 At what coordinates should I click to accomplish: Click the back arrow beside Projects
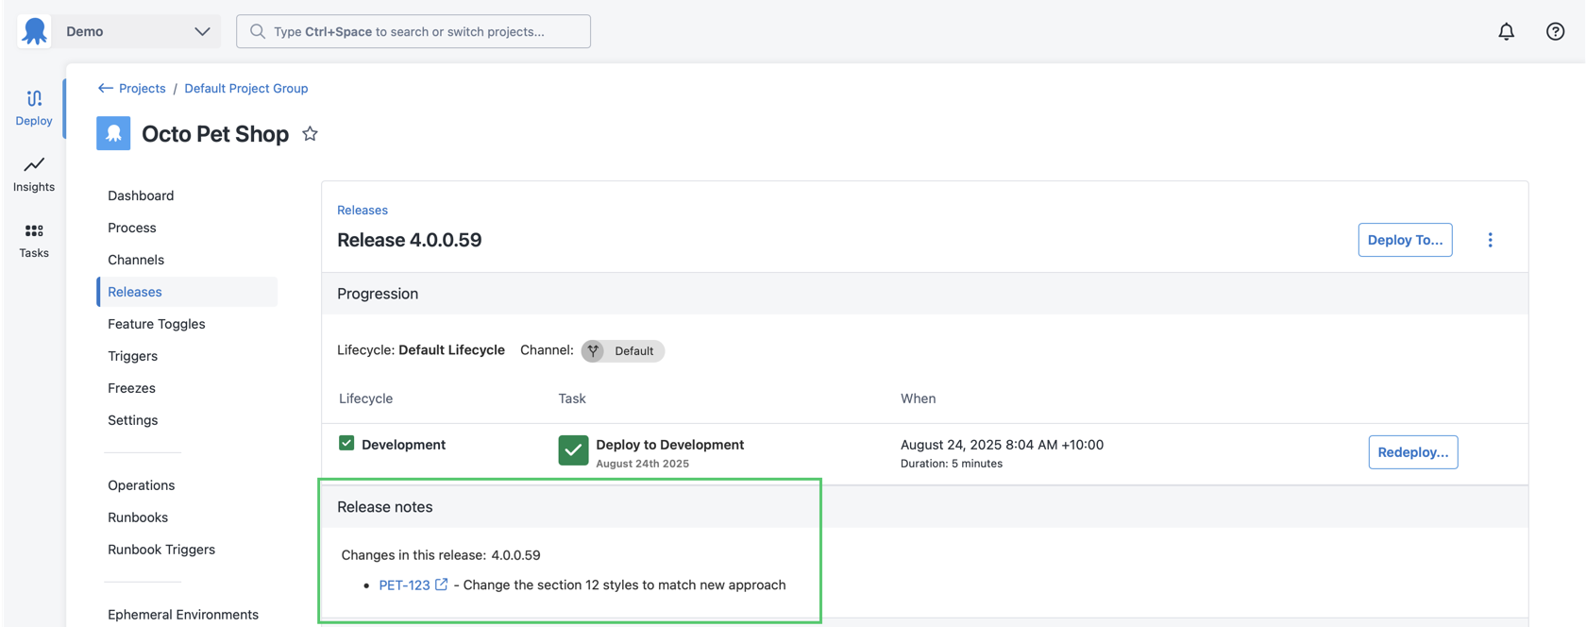[x=105, y=88]
